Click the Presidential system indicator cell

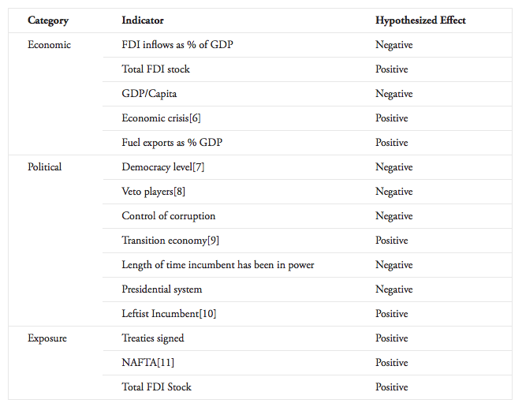pyautogui.click(x=162, y=289)
